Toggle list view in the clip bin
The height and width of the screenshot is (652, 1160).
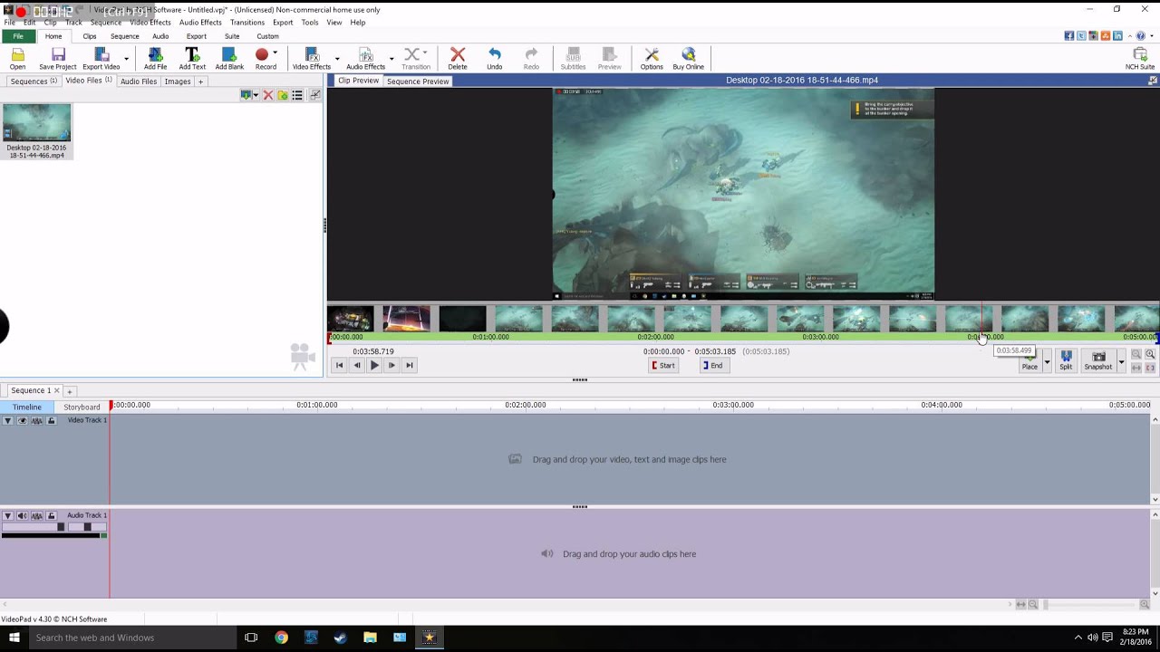click(297, 95)
